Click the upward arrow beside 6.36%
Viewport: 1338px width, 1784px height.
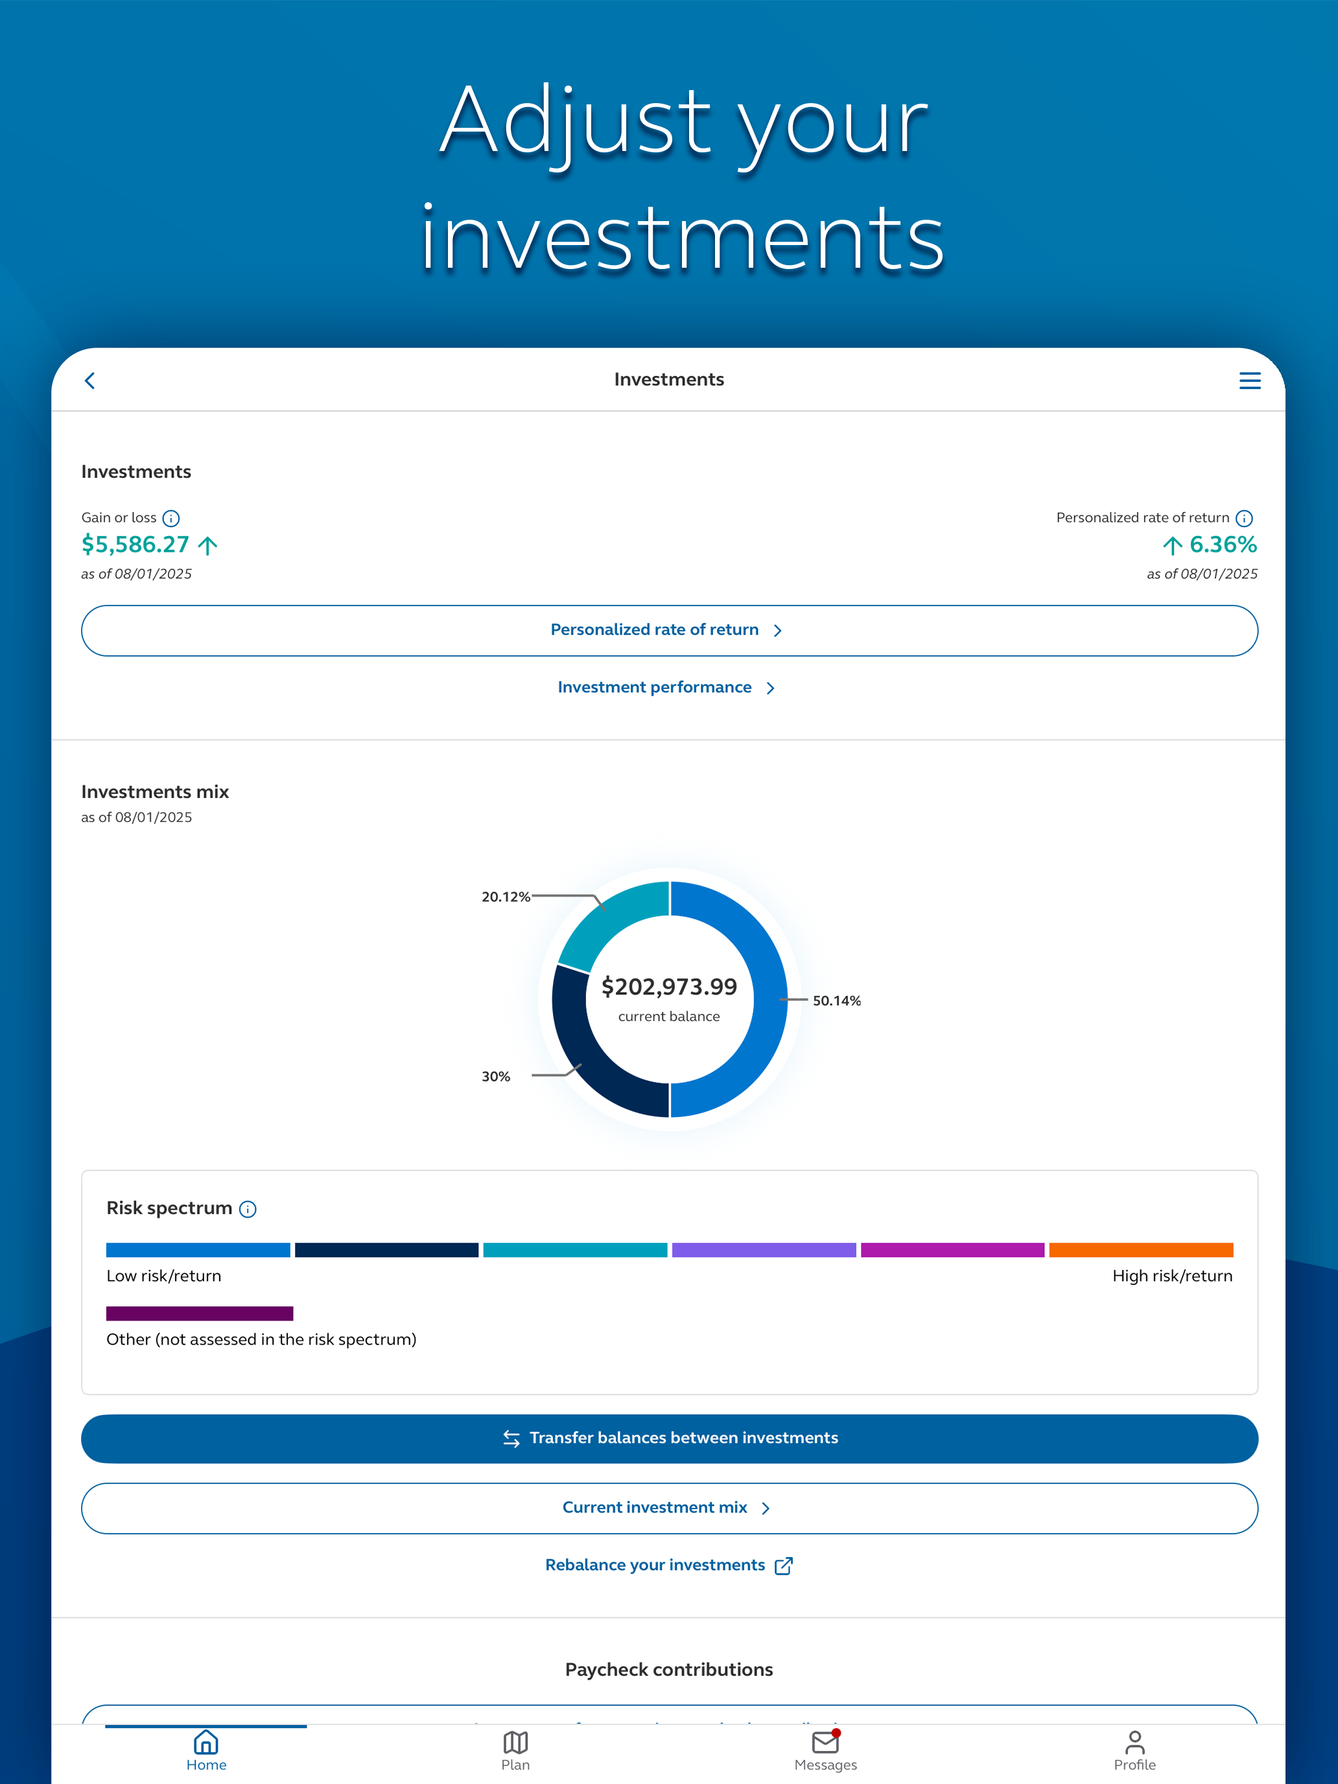coord(1173,546)
